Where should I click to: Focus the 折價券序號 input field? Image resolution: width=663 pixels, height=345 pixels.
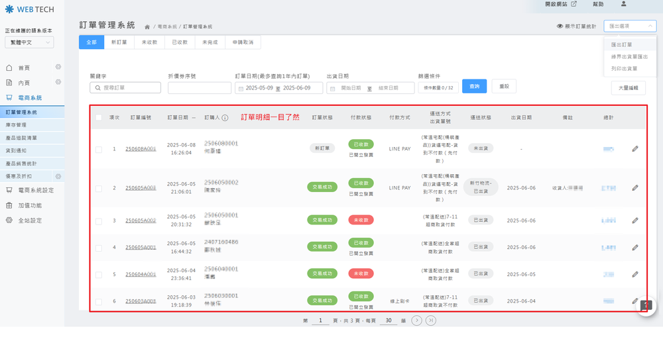[200, 88]
